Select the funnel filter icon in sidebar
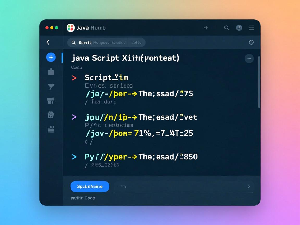 point(51,86)
